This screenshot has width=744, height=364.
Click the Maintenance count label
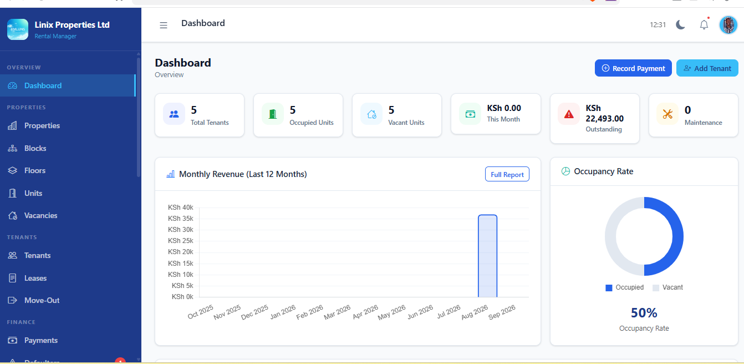click(x=704, y=123)
